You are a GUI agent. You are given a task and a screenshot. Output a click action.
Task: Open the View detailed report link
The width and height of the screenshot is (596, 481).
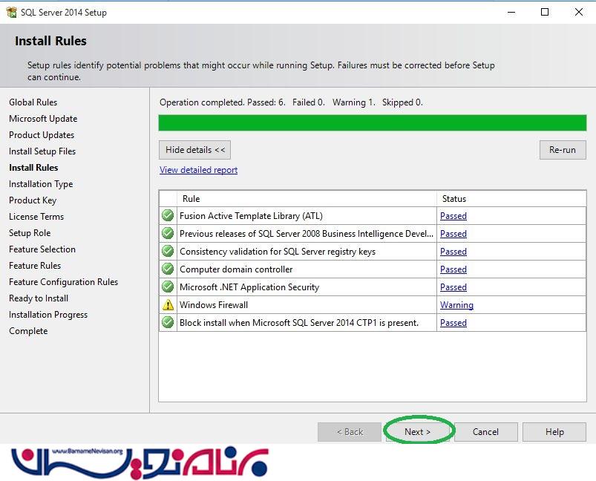198,170
